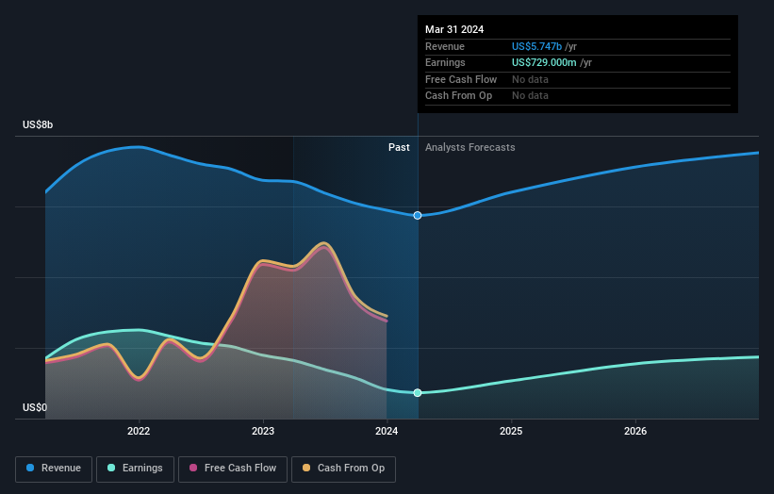The width and height of the screenshot is (774, 494).
Task: Click the US$5.747b revenue value in tooltip
Action: [536, 46]
